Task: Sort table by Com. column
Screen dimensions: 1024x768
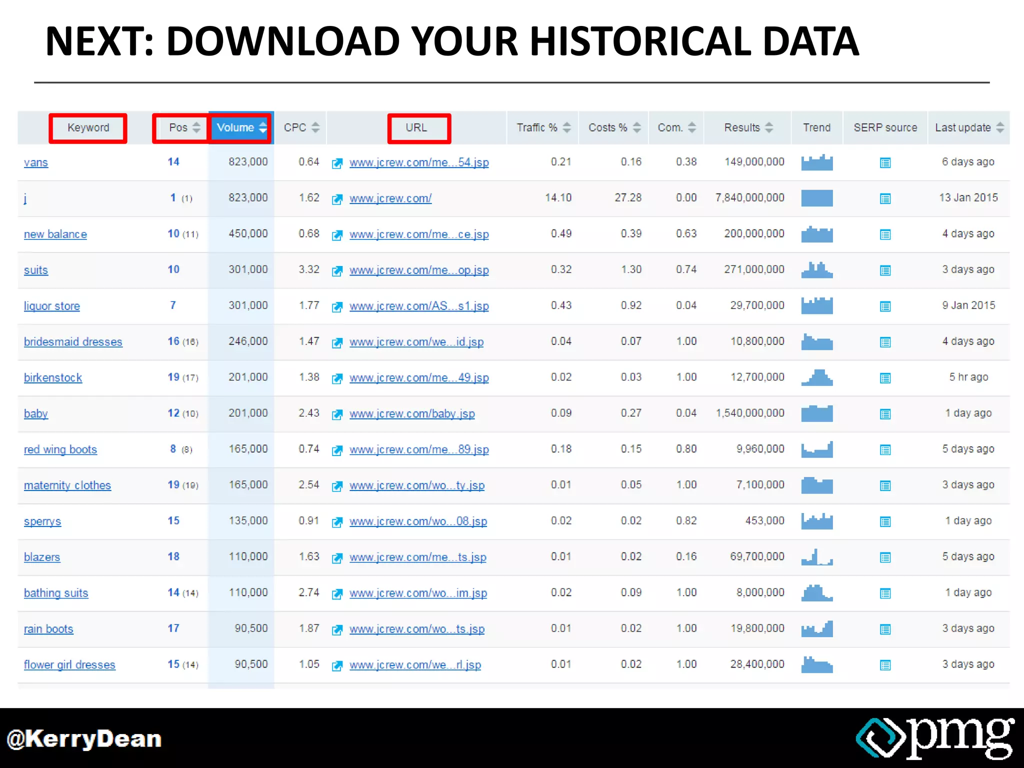Action: pos(692,127)
